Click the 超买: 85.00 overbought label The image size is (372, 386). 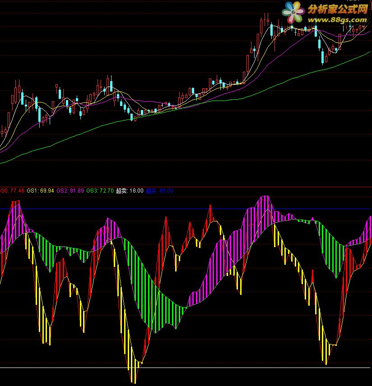coord(160,191)
